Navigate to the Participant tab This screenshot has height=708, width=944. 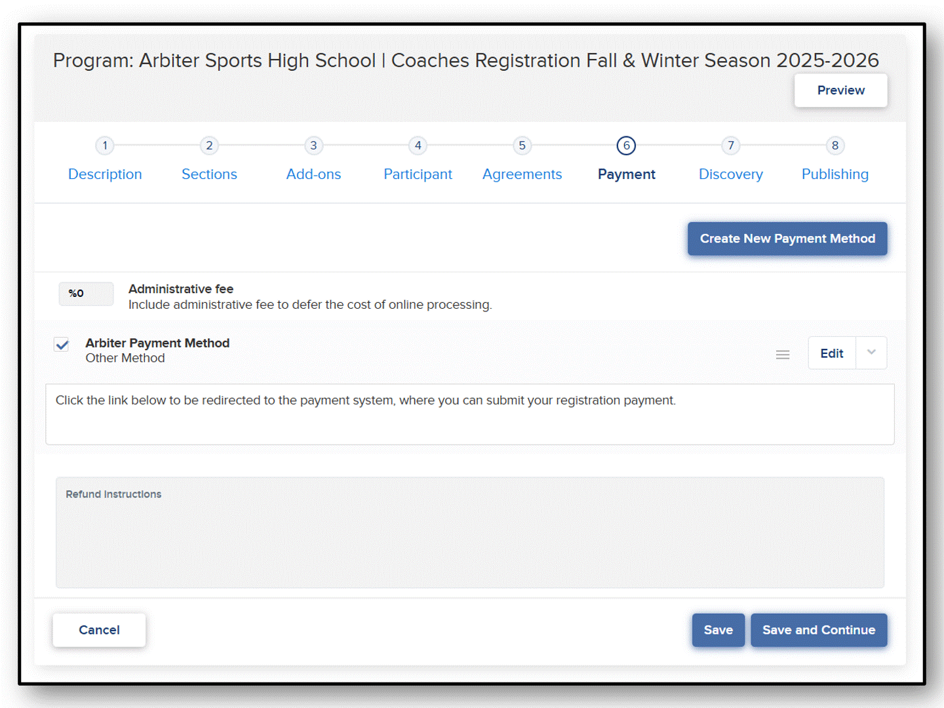[x=418, y=174]
